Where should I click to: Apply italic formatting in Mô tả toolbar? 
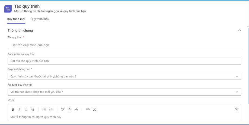[19, 110]
